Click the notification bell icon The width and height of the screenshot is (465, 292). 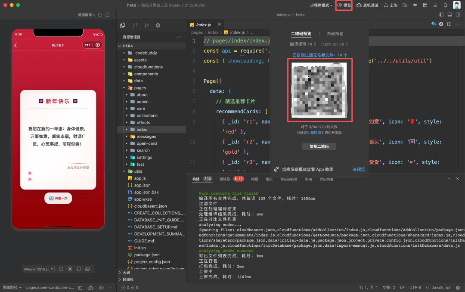coord(445,5)
